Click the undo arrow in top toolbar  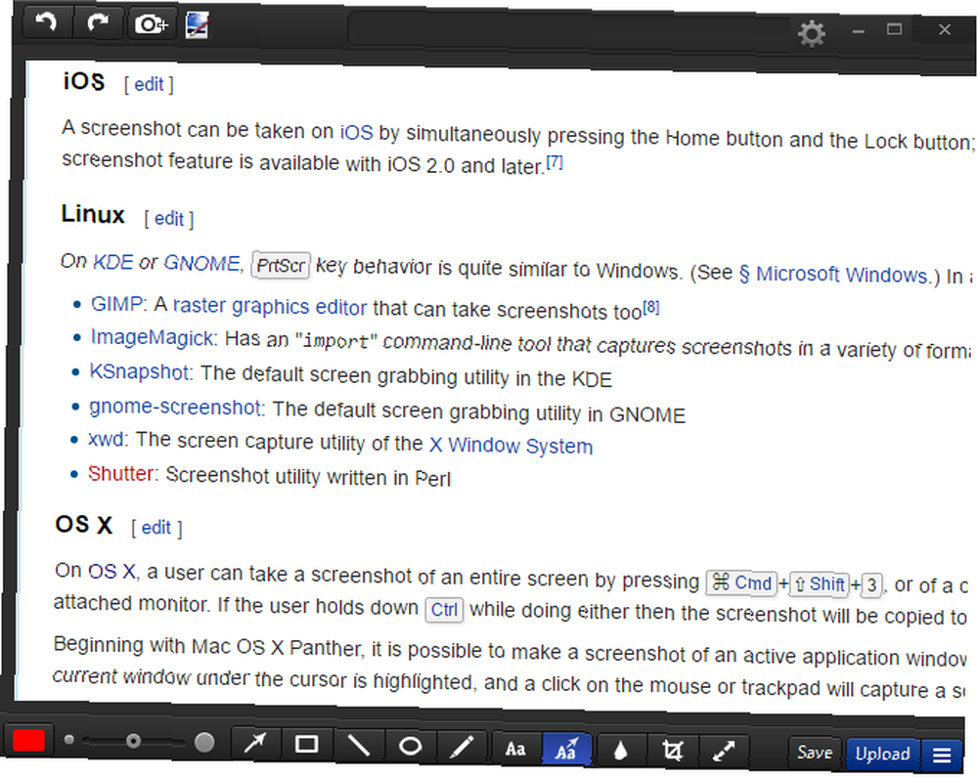[x=47, y=22]
